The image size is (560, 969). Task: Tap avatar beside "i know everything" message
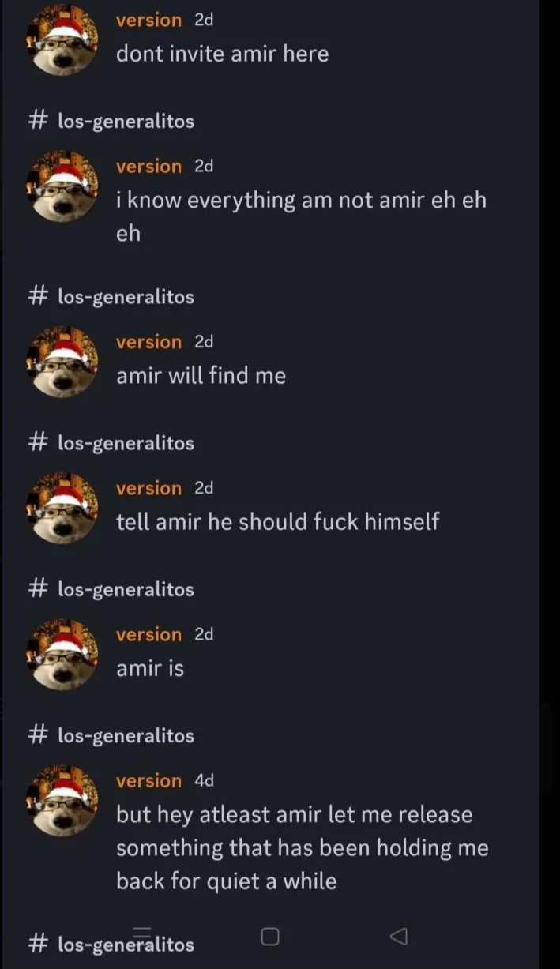pos(62,186)
